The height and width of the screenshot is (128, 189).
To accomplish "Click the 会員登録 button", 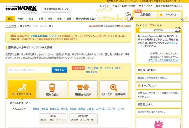I will 145,15.
